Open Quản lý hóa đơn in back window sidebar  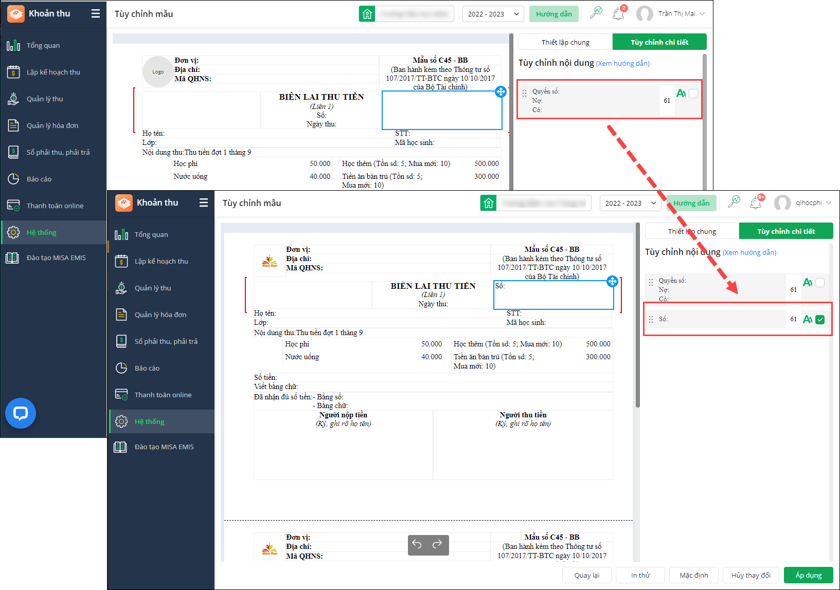(x=52, y=125)
